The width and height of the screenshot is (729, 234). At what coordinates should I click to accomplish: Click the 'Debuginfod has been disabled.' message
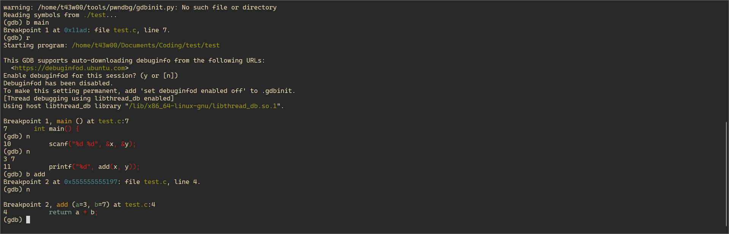pos(58,83)
